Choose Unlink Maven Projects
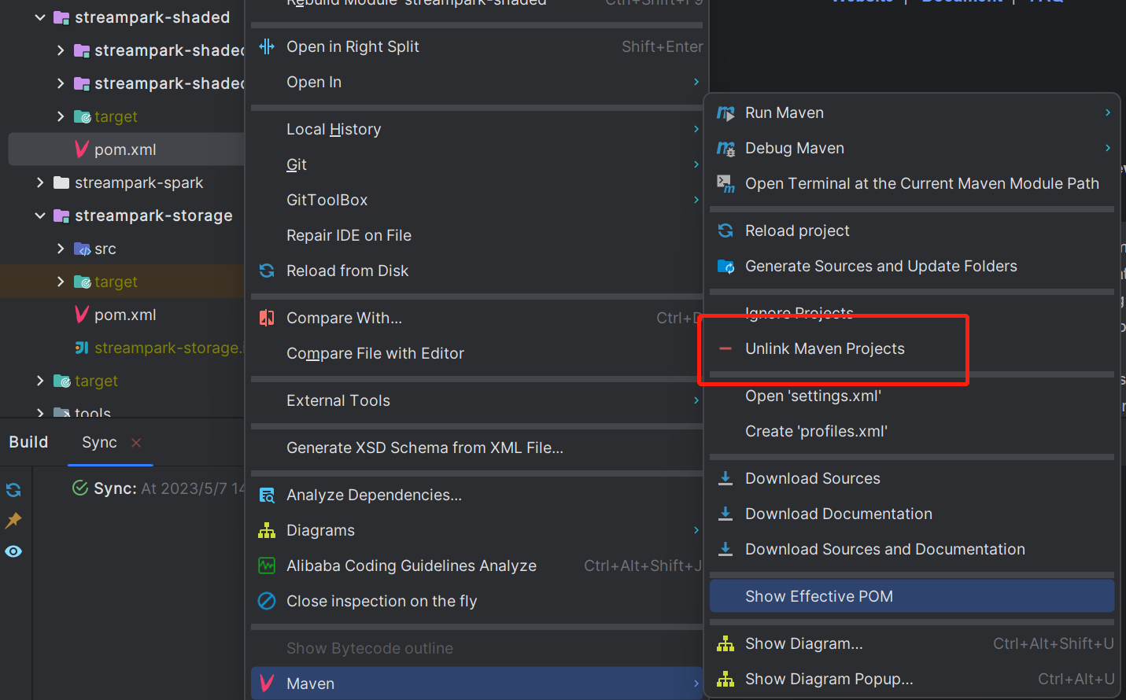 (911, 348)
